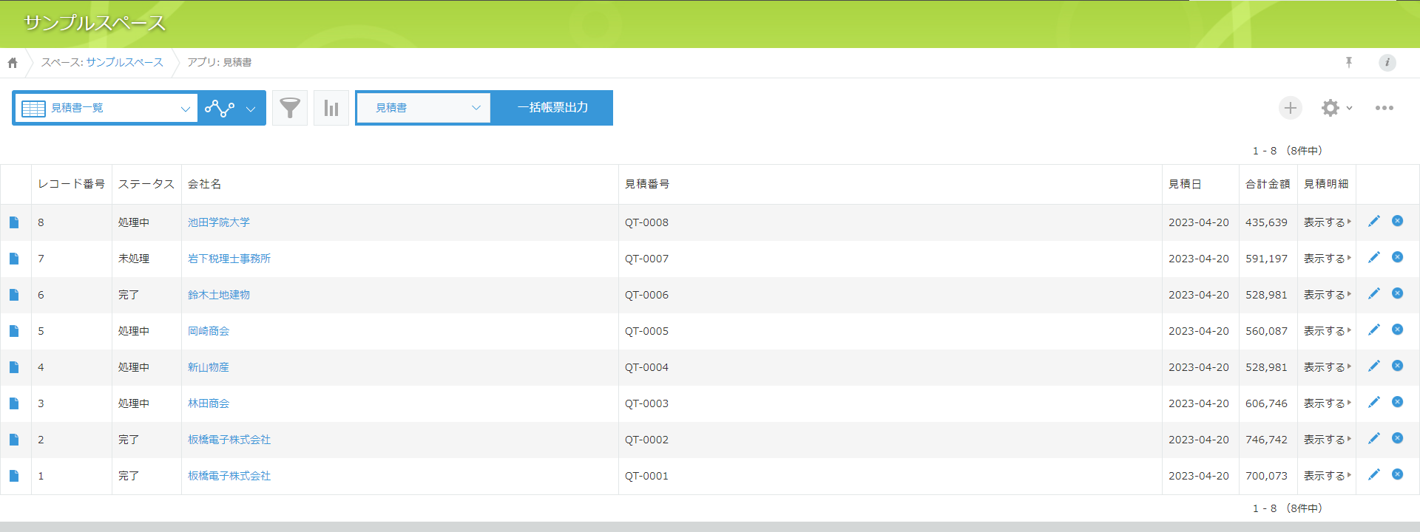Open the 池田学院大学 company link
This screenshot has height=532, width=1420.
(219, 222)
